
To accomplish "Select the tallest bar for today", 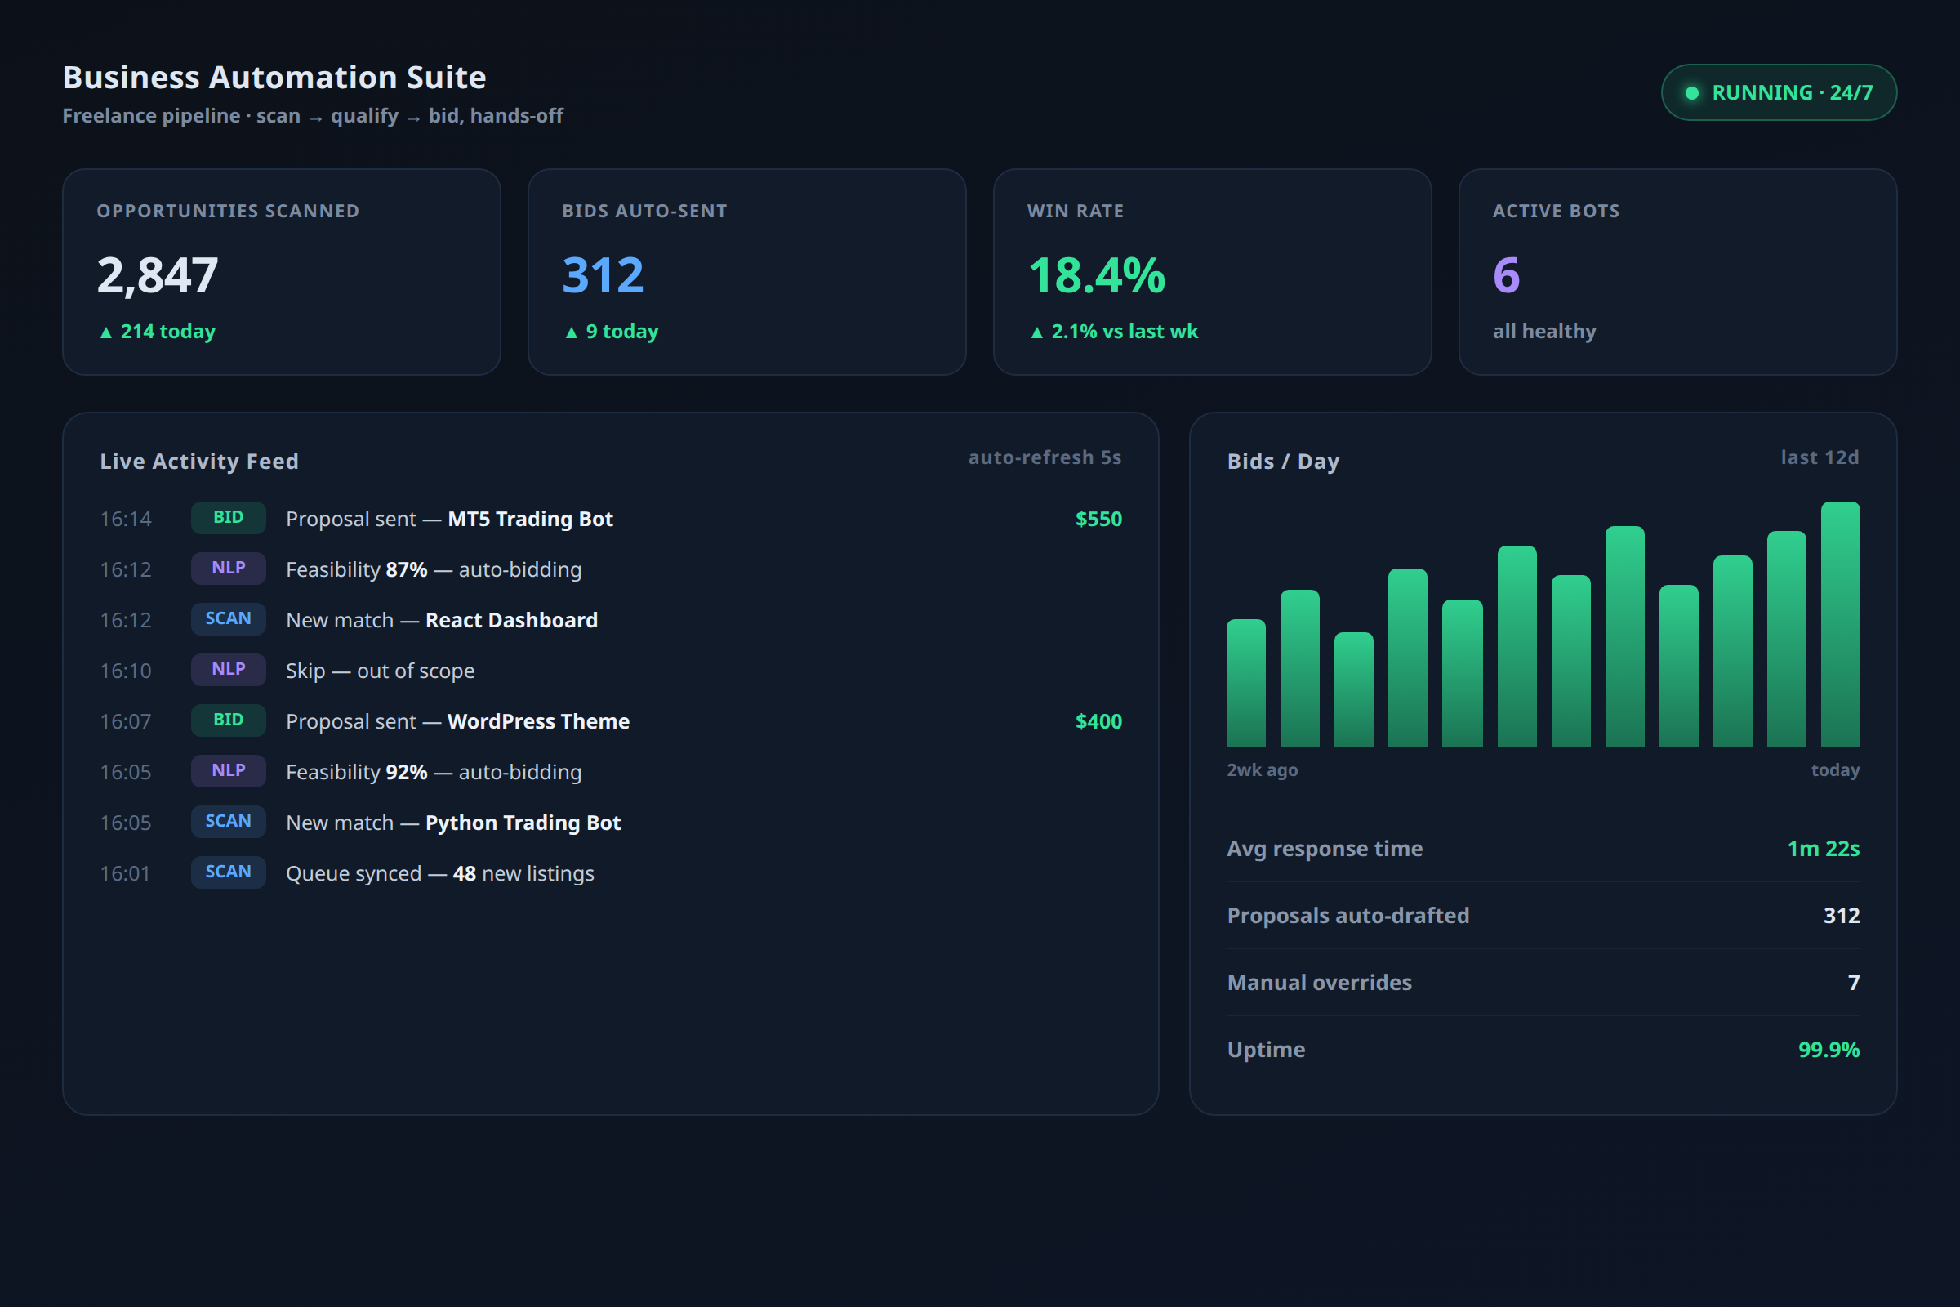I will (x=1840, y=623).
